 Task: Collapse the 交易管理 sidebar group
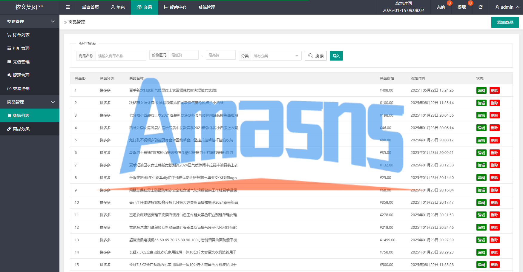tap(30, 21)
